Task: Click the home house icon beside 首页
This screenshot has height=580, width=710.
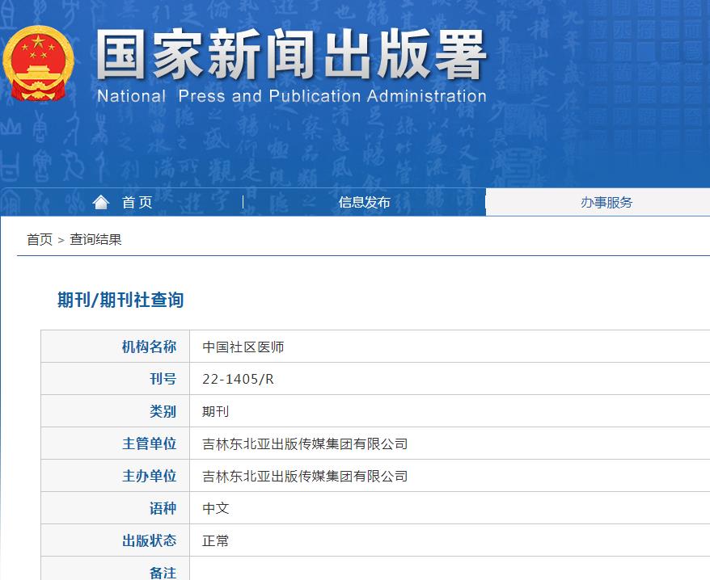Action: tap(100, 202)
